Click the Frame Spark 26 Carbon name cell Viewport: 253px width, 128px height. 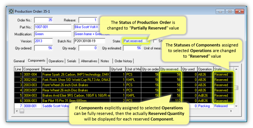[76, 74]
